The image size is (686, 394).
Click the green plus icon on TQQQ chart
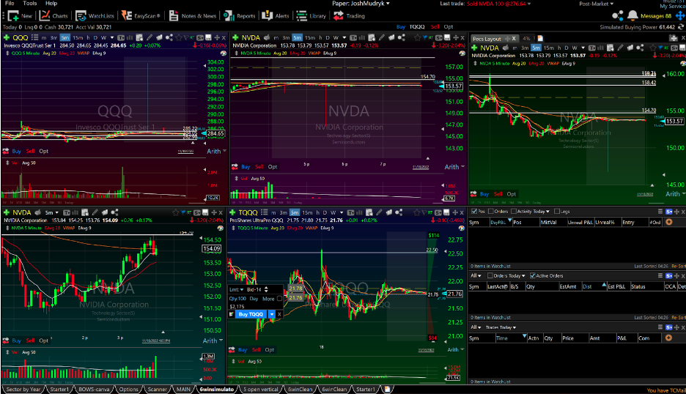click(232, 212)
